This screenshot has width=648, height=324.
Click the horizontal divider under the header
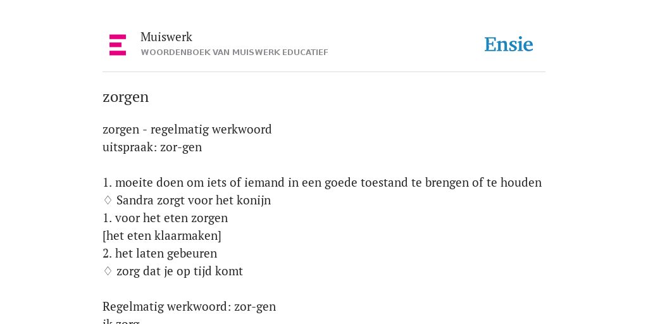[324, 72]
